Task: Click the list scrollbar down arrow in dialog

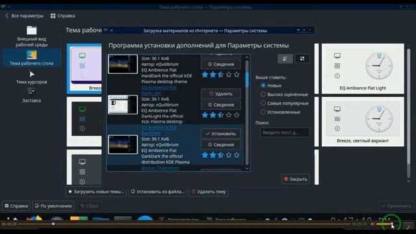Action: tap(247, 168)
